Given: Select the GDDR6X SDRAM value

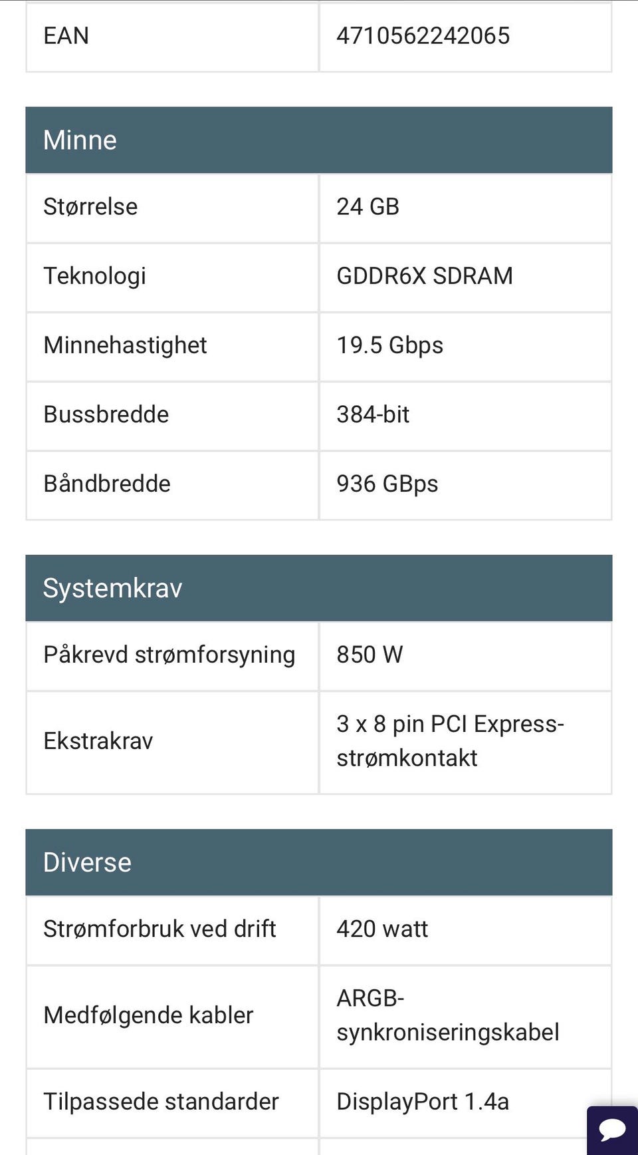Looking at the screenshot, I should tap(425, 276).
